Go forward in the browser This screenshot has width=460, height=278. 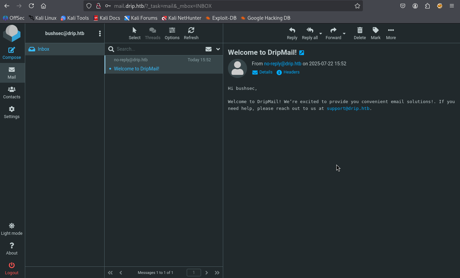click(19, 6)
